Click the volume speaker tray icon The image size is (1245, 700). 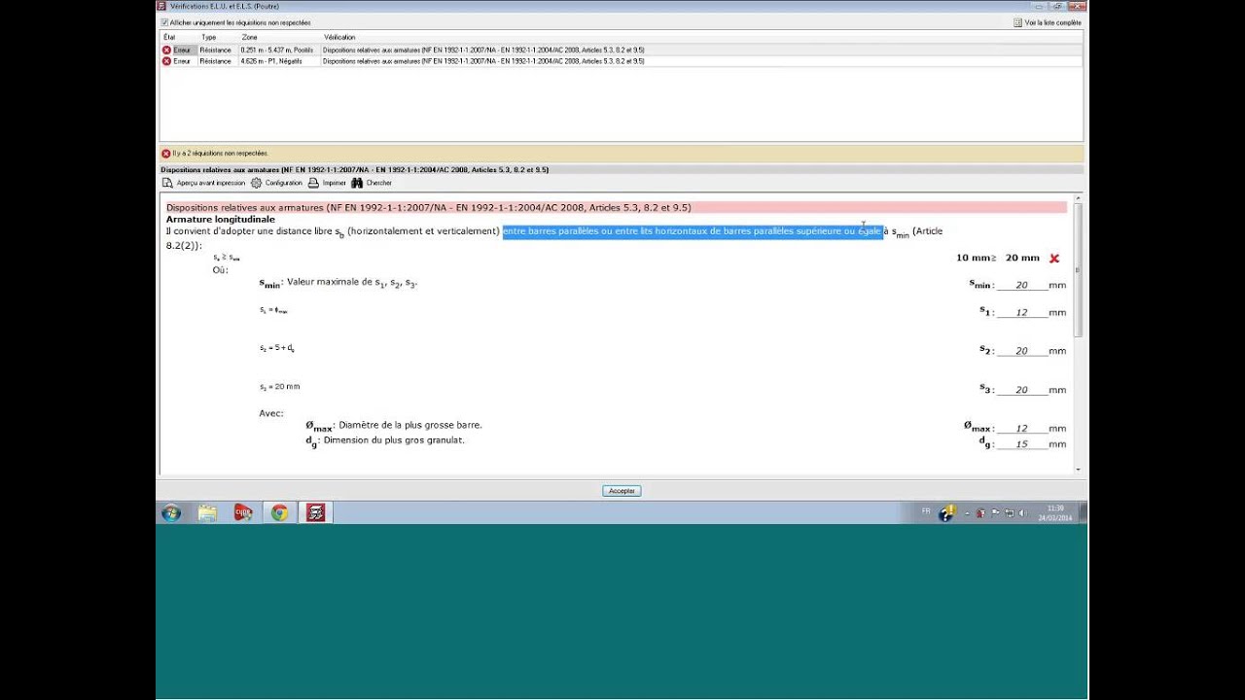(x=1022, y=513)
